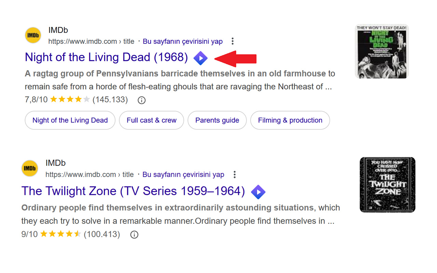Translate first result via Bu sayfanın çevirisini yap
This screenshot has width=437, height=273.
pyautogui.click(x=183, y=42)
